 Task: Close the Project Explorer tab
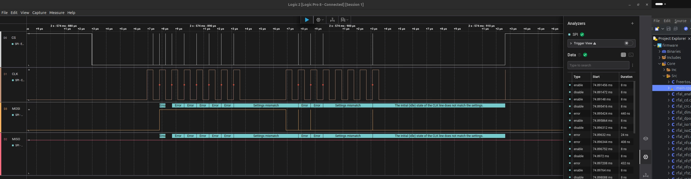pyautogui.click(x=689, y=39)
